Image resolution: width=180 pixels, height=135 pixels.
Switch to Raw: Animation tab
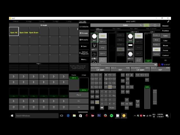152,29
